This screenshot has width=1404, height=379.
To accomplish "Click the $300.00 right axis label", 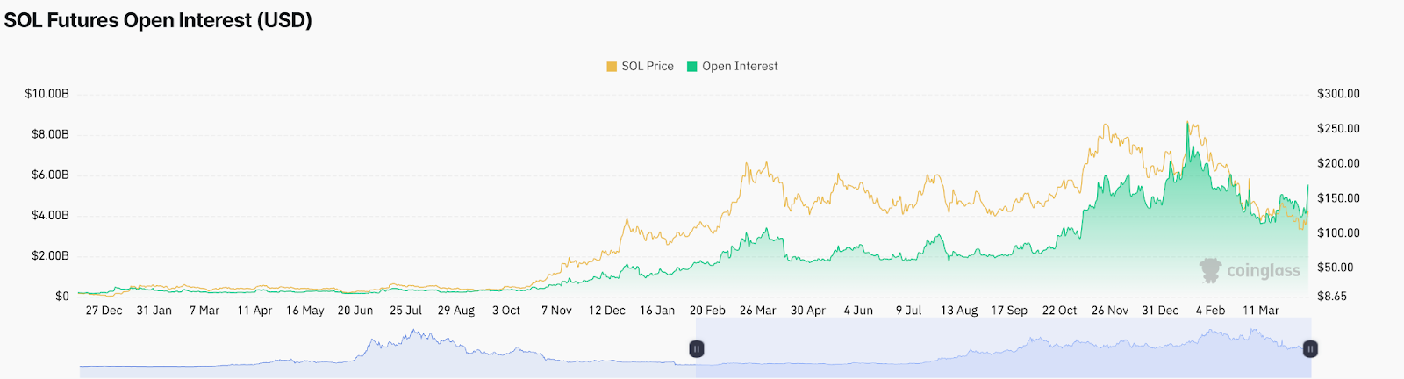I will 1338,94.
